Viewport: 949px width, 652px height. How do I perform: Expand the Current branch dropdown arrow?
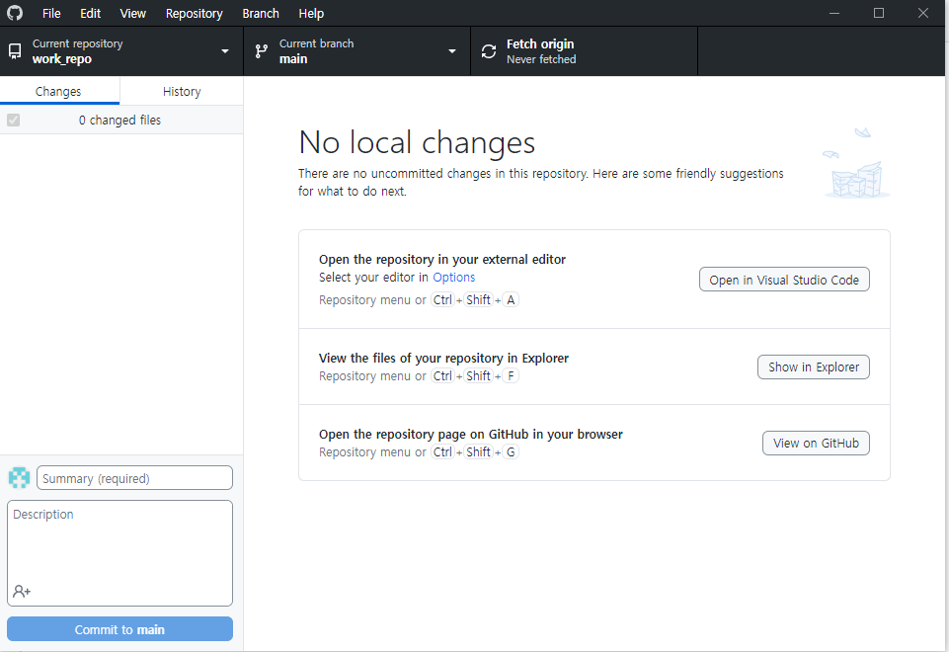(452, 51)
